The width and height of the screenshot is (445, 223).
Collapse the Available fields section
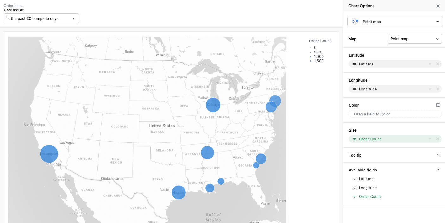[x=438, y=170]
